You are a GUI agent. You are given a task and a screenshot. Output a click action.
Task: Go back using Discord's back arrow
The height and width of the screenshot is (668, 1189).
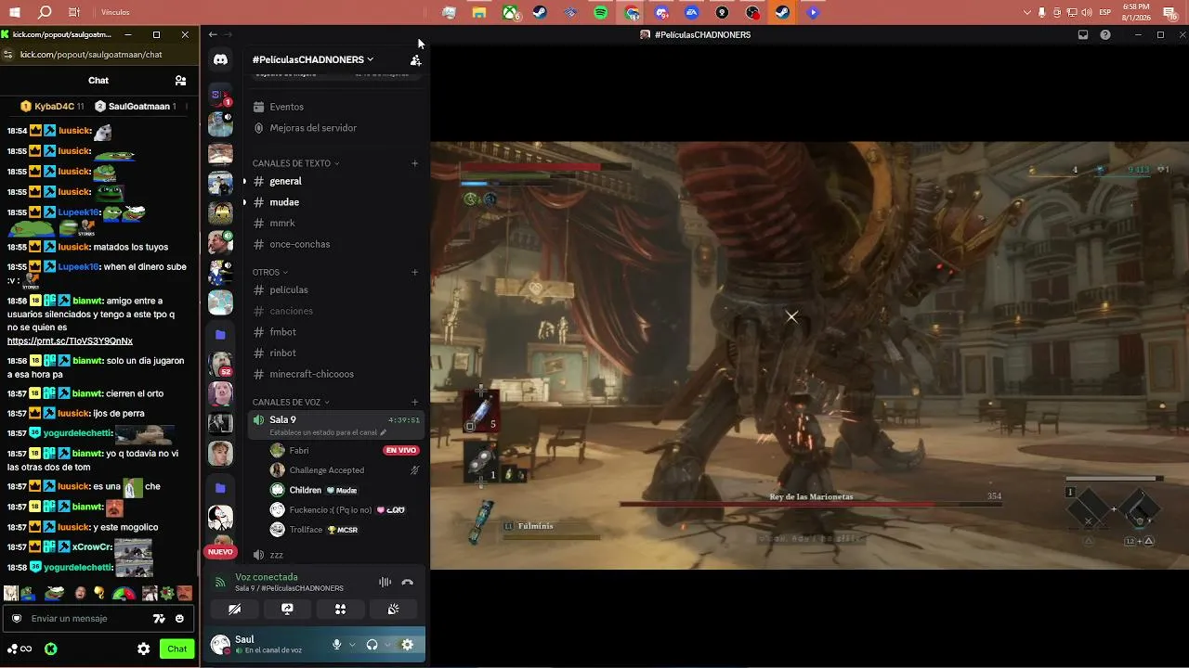[213, 35]
